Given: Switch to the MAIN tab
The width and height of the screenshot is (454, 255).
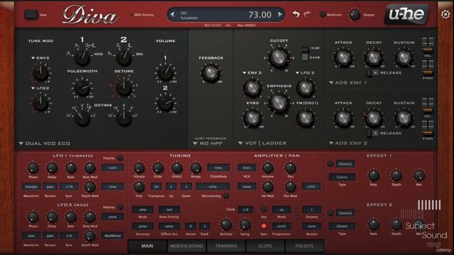Looking at the screenshot, I should (x=147, y=246).
